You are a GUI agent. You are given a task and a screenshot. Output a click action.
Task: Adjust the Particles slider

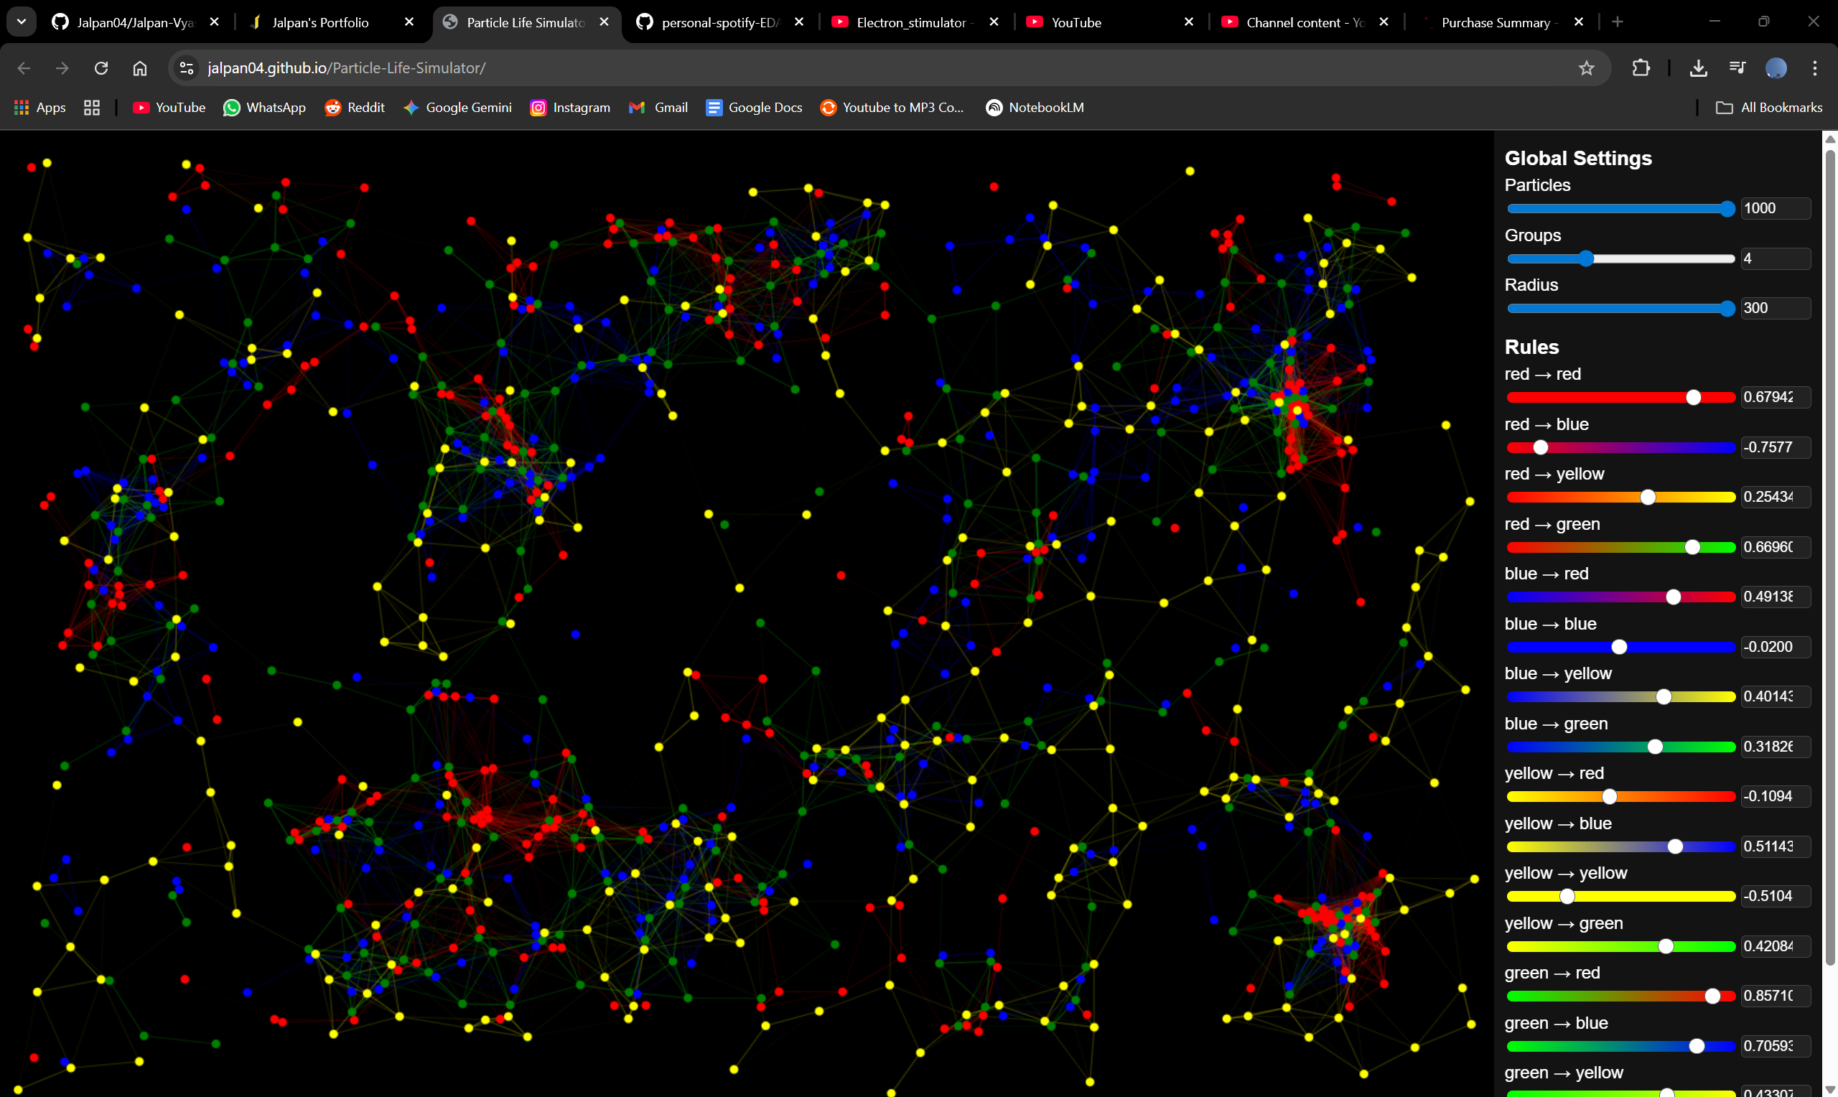tap(1620, 209)
